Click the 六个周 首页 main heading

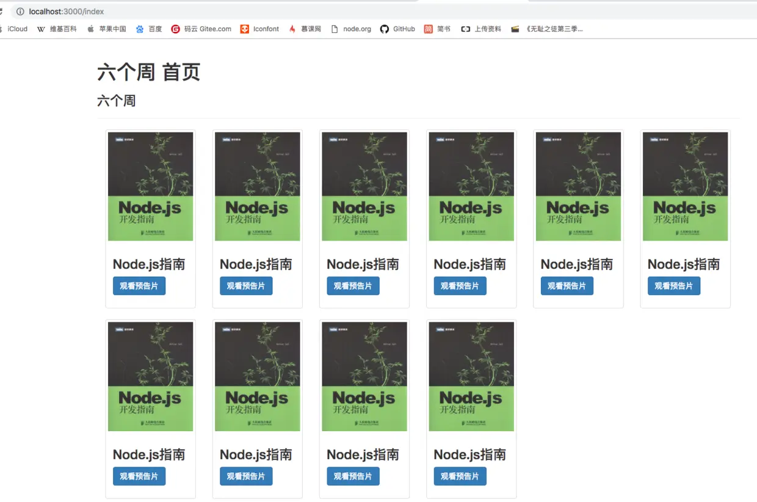tap(149, 72)
